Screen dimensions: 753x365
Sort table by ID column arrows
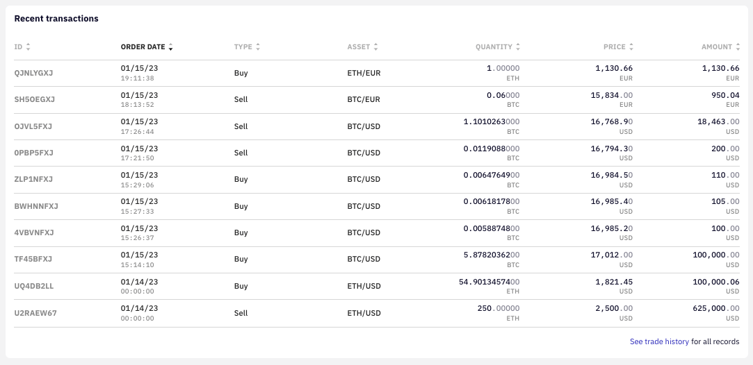pyautogui.click(x=29, y=47)
